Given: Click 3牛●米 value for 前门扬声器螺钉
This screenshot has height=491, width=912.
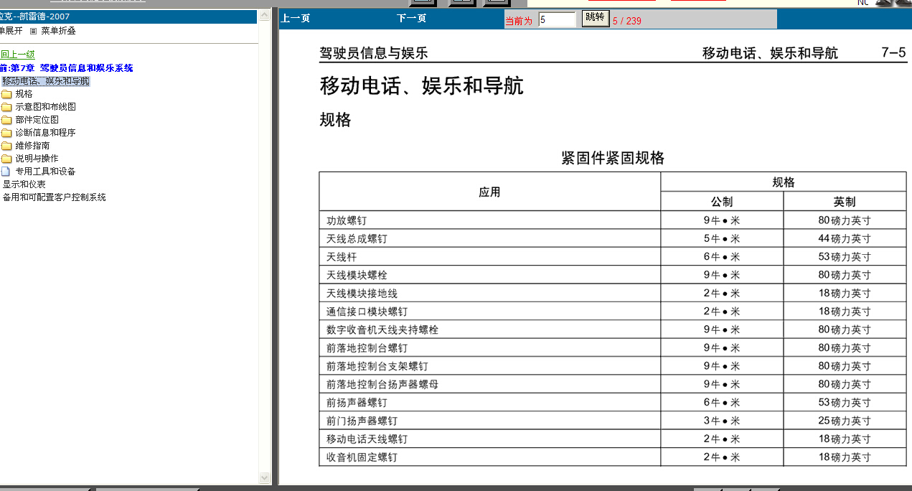Looking at the screenshot, I should 722,421.
